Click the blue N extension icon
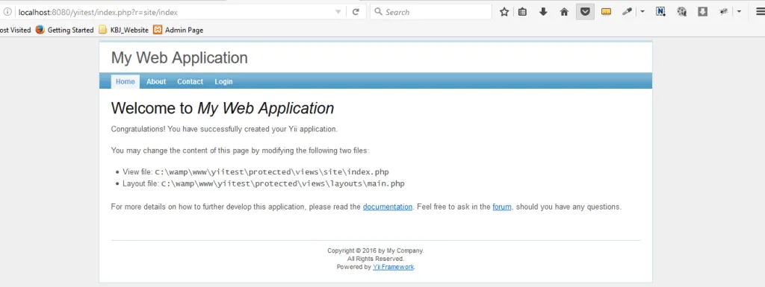765x287 pixels. pyautogui.click(x=660, y=12)
